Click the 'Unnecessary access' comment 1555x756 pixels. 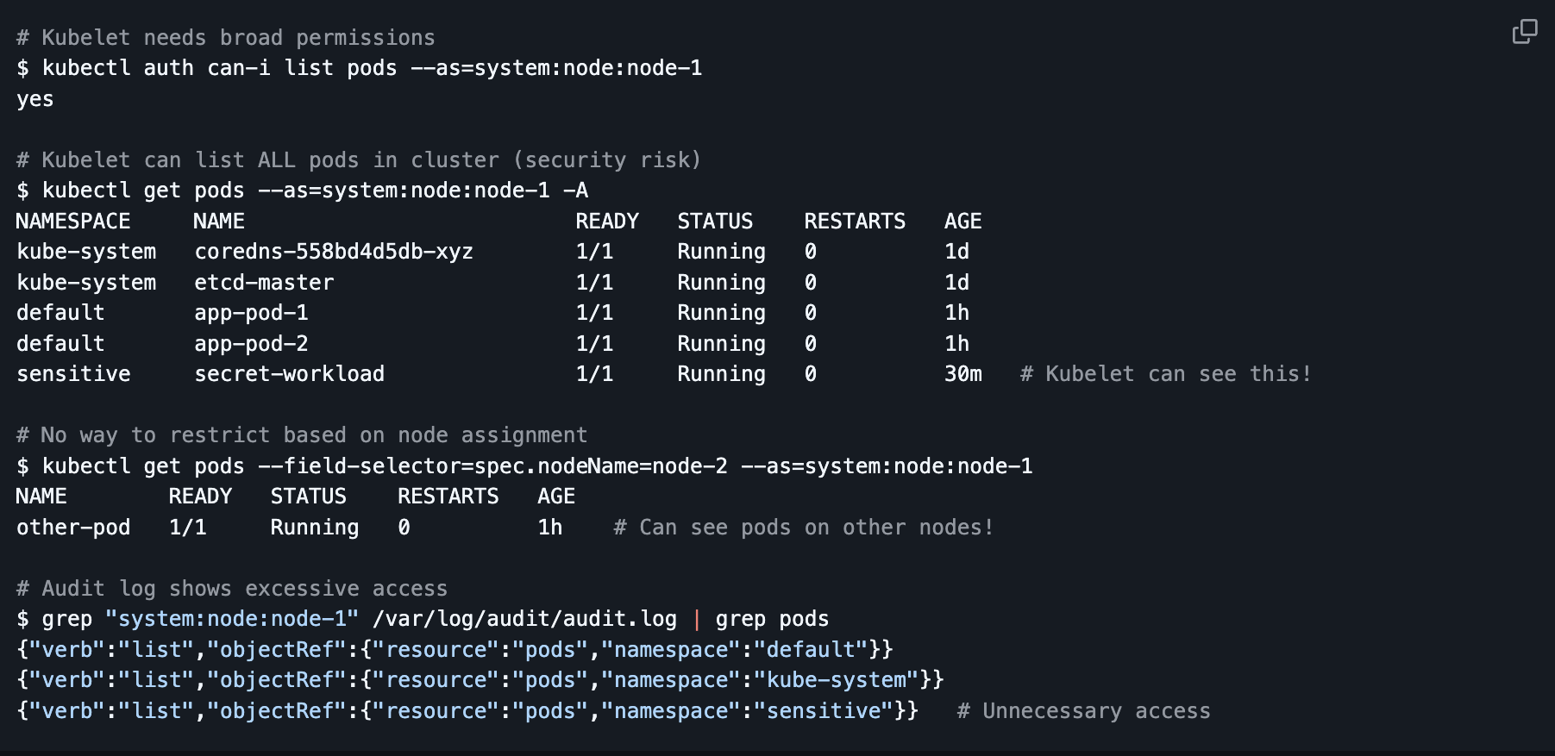click(1083, 711)
